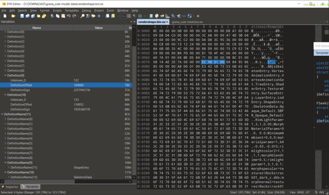Viewport: 329px width, 195px height.
Task: Paste from clipboard using the toolbar icon
Action: click(63, 16)
